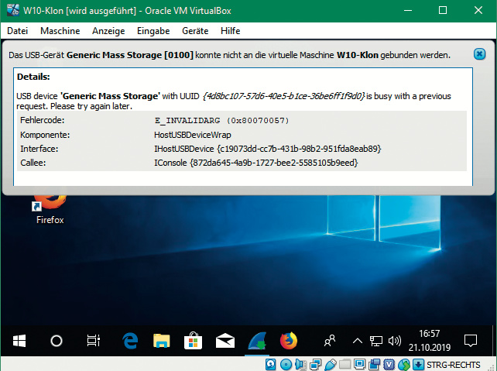
Task: Open File Explorer from the taskbar
Action: click(x=161, y=340)
